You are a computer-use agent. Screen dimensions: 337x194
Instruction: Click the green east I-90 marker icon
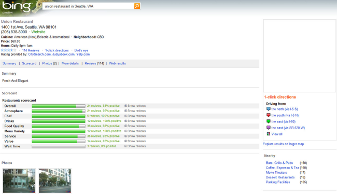coord(269,121)
